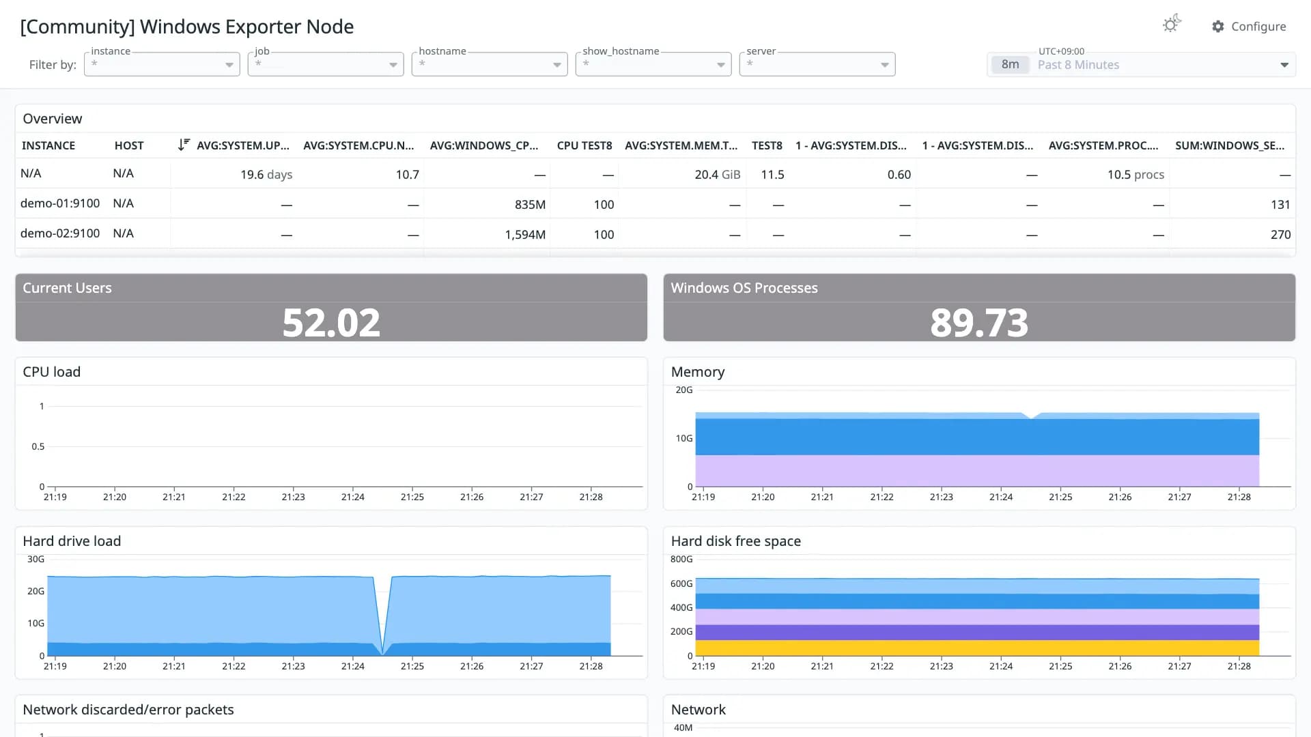Viewport: 1311px width, 737px height.
Task: Click the 8m time badge
Action: pyautogui.click(x=1010, y=65)
